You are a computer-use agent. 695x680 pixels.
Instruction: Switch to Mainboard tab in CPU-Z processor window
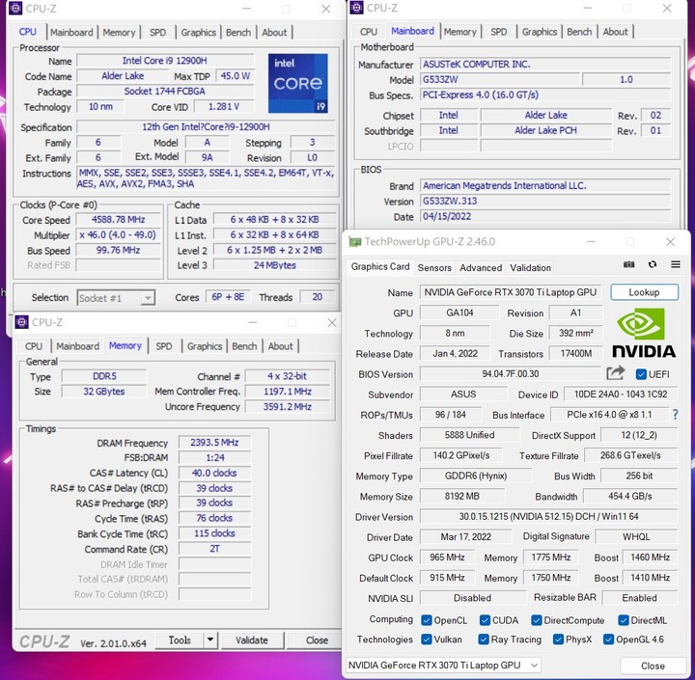pyautogui.click(x=71, y=33)
